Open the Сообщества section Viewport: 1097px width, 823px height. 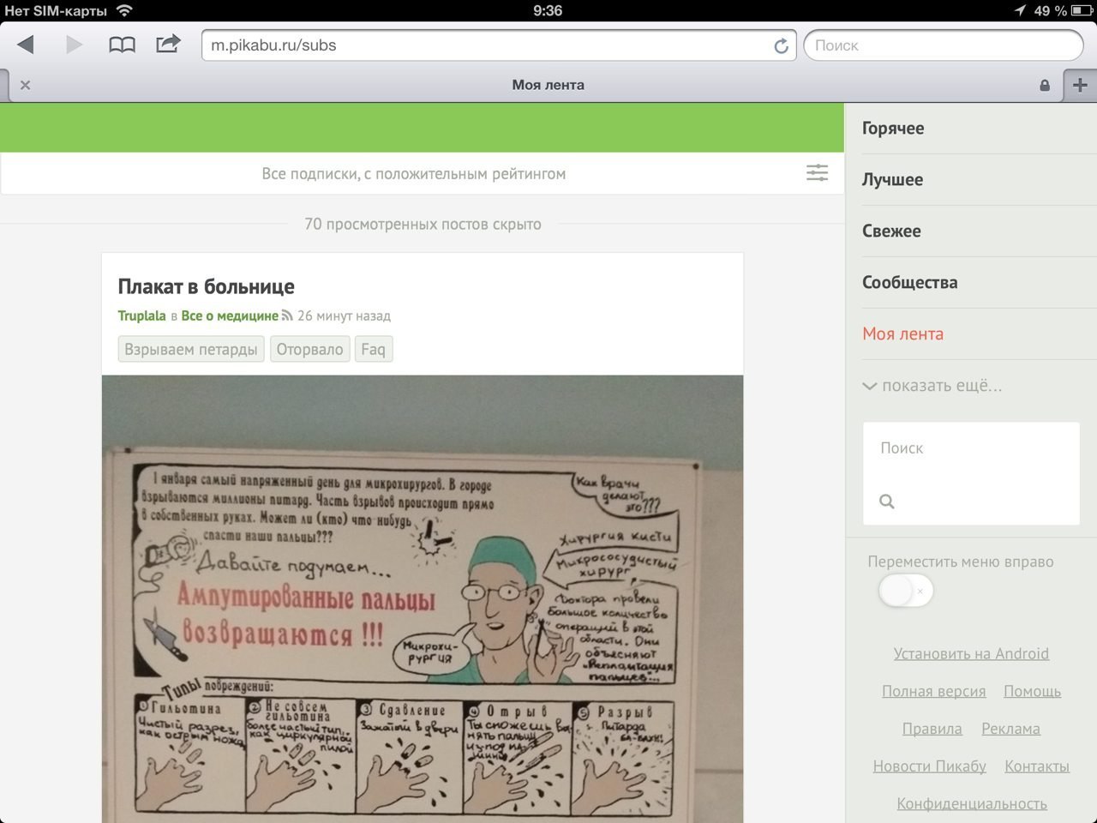coord(909,283)
